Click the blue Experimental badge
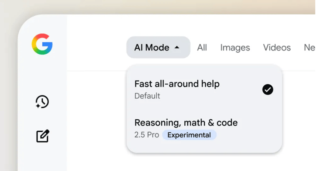The width and height of the screenshot is (316, 171). [x=189, y=135]
